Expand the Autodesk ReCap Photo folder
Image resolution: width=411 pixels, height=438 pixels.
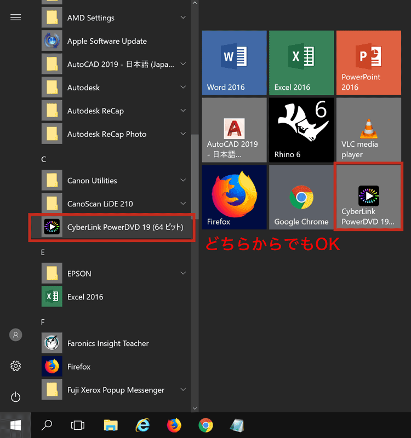pos(183,134)
